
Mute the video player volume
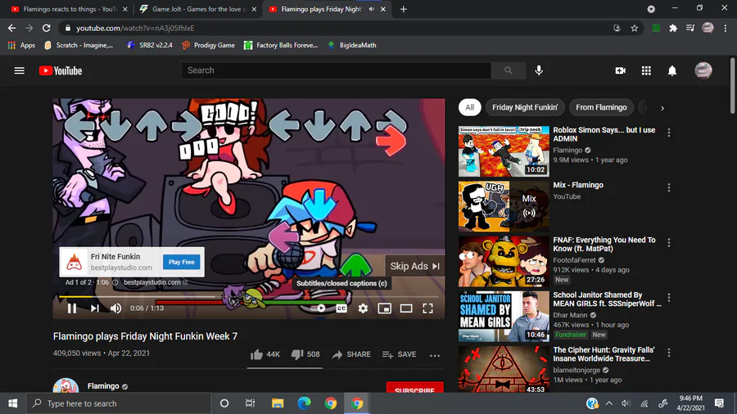(x=115, y=308)
